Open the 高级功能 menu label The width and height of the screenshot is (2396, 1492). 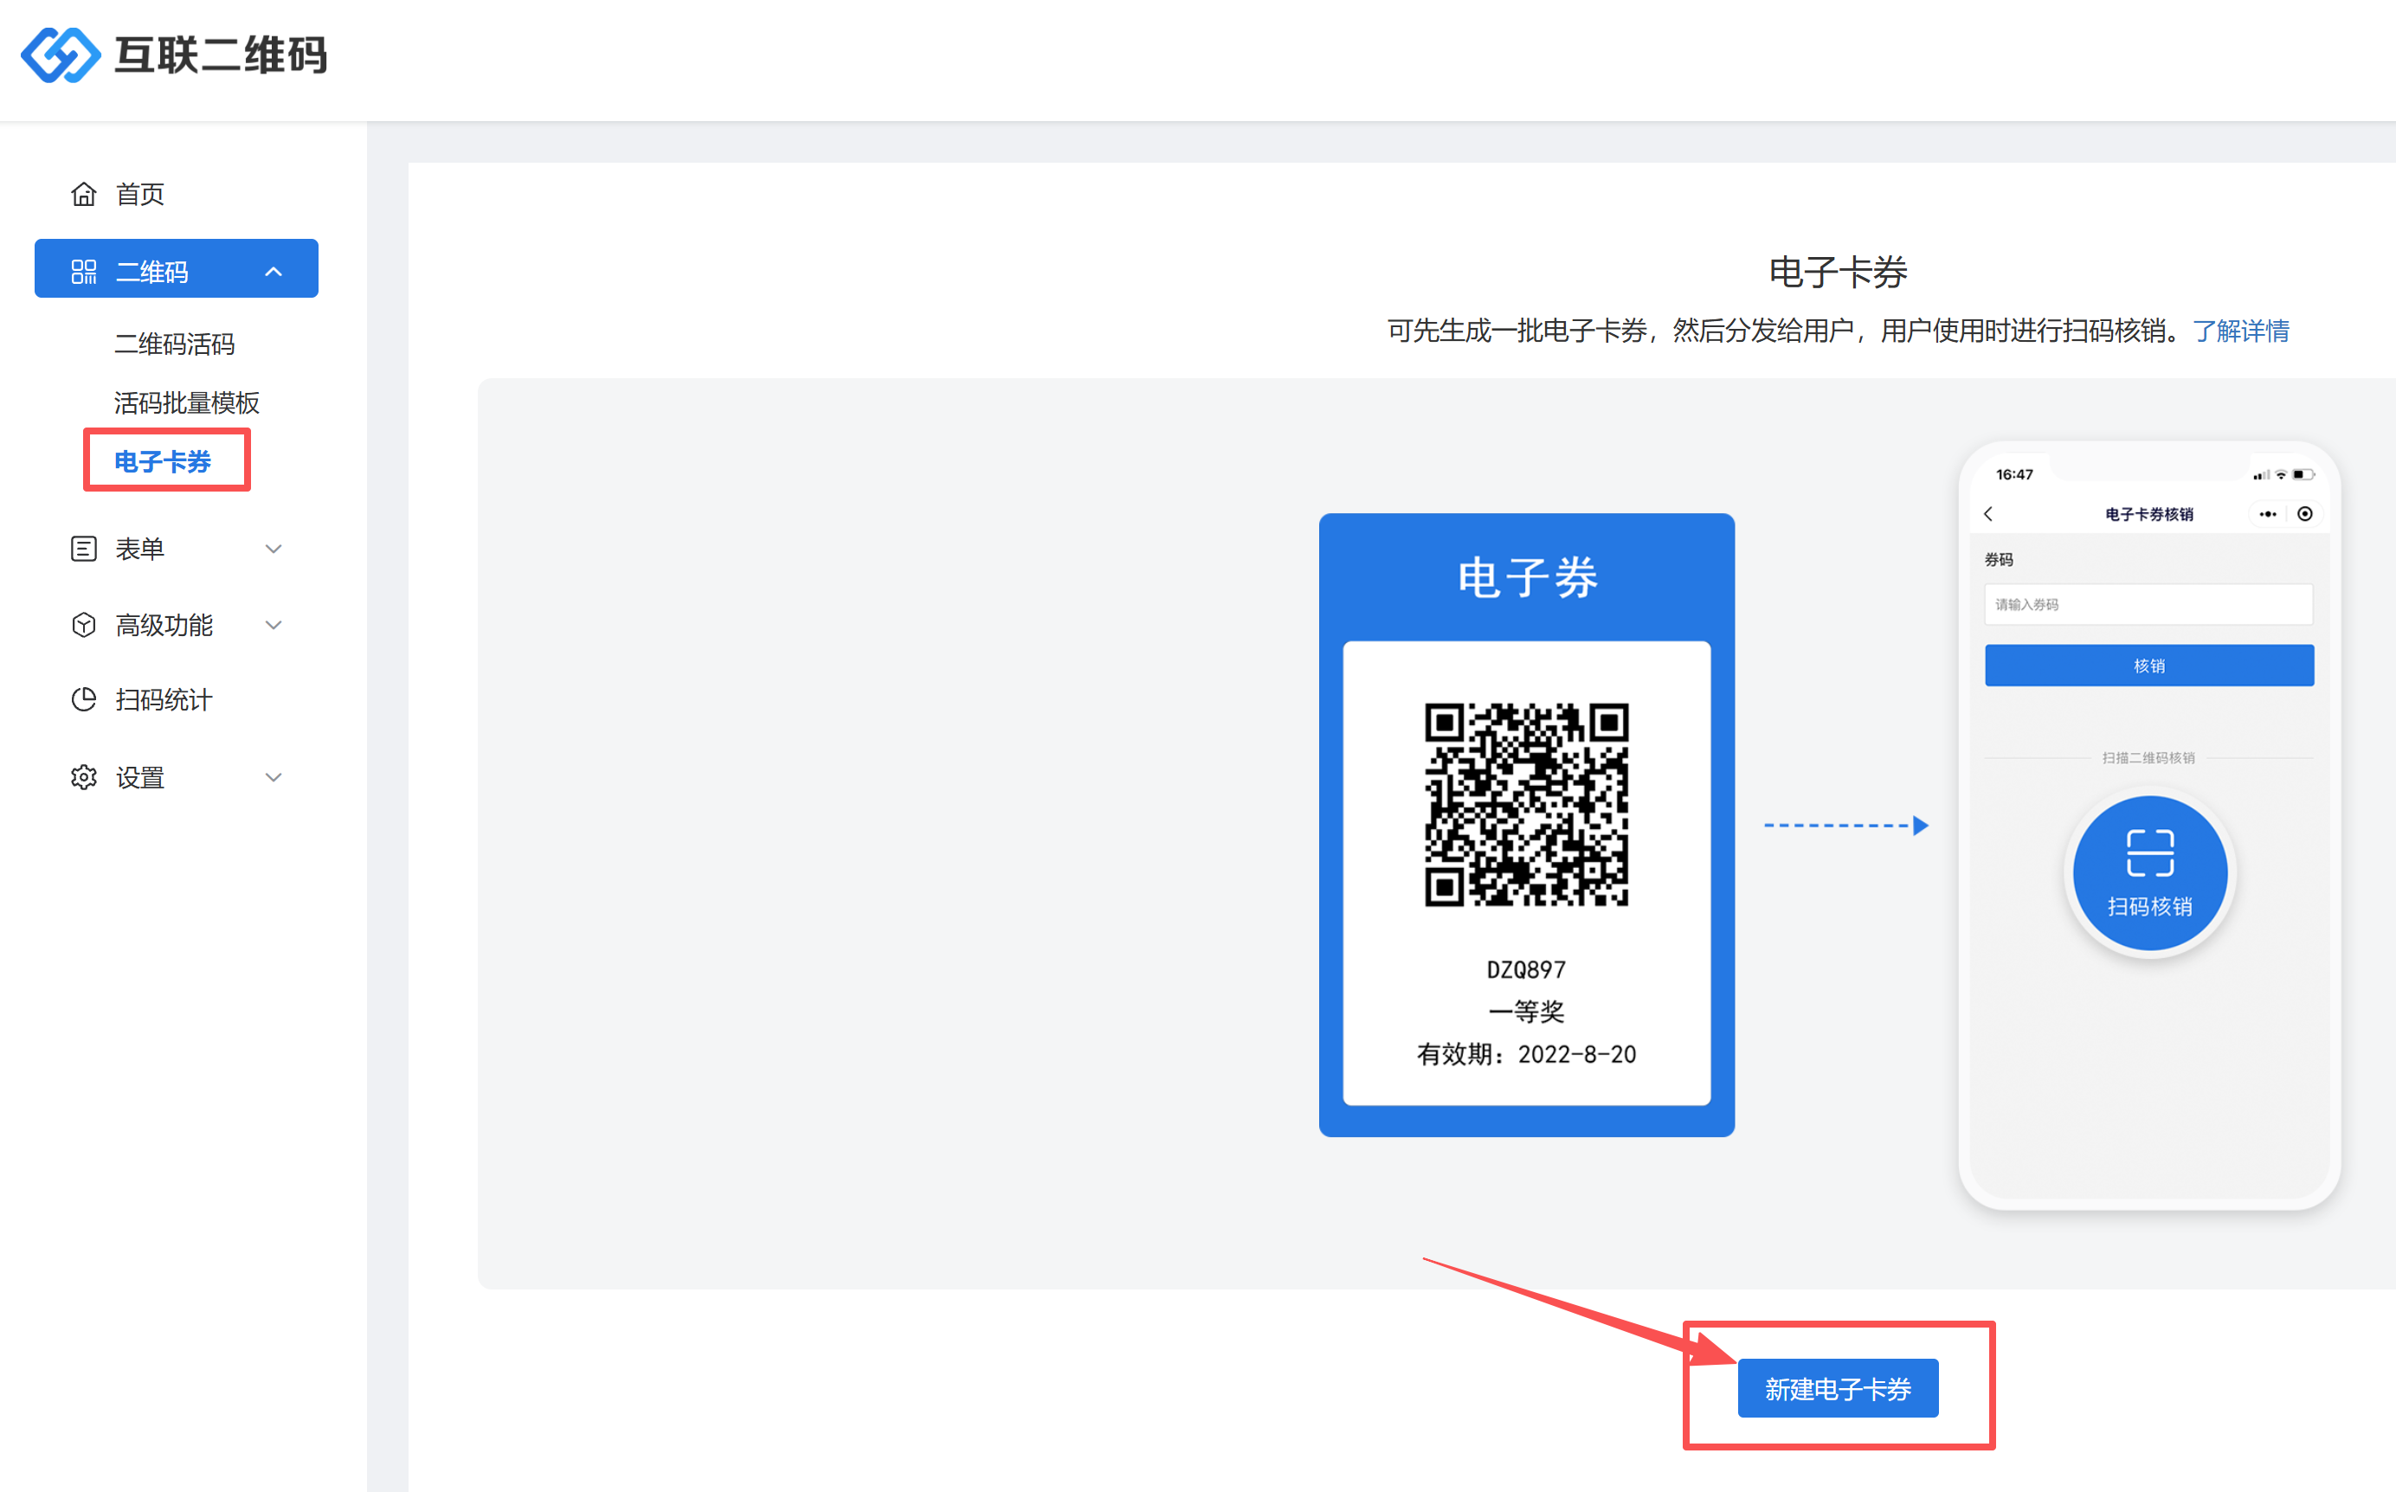pos(164,625)
